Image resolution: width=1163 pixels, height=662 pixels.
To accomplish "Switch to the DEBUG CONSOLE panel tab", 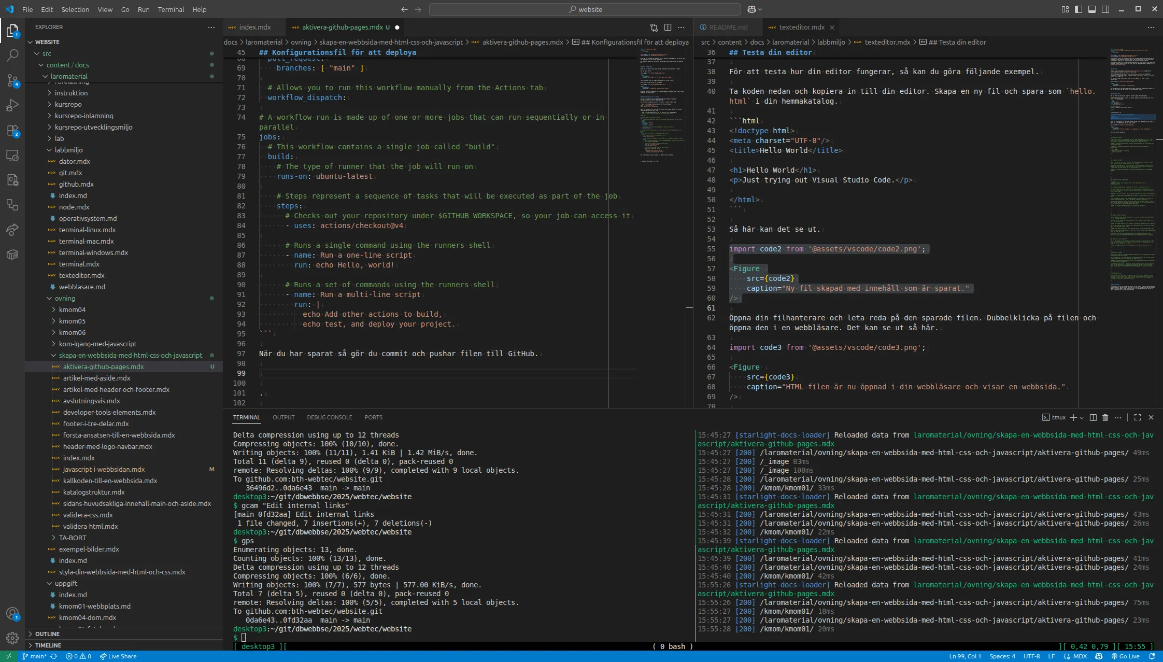I will click(330, 417).
